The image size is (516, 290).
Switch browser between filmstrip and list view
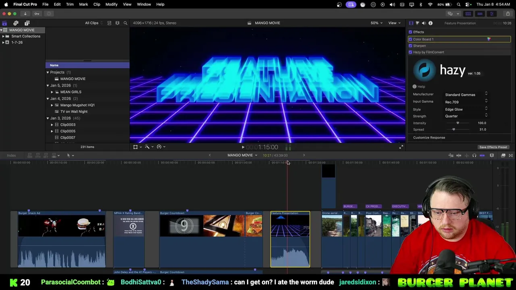(117, 23)
